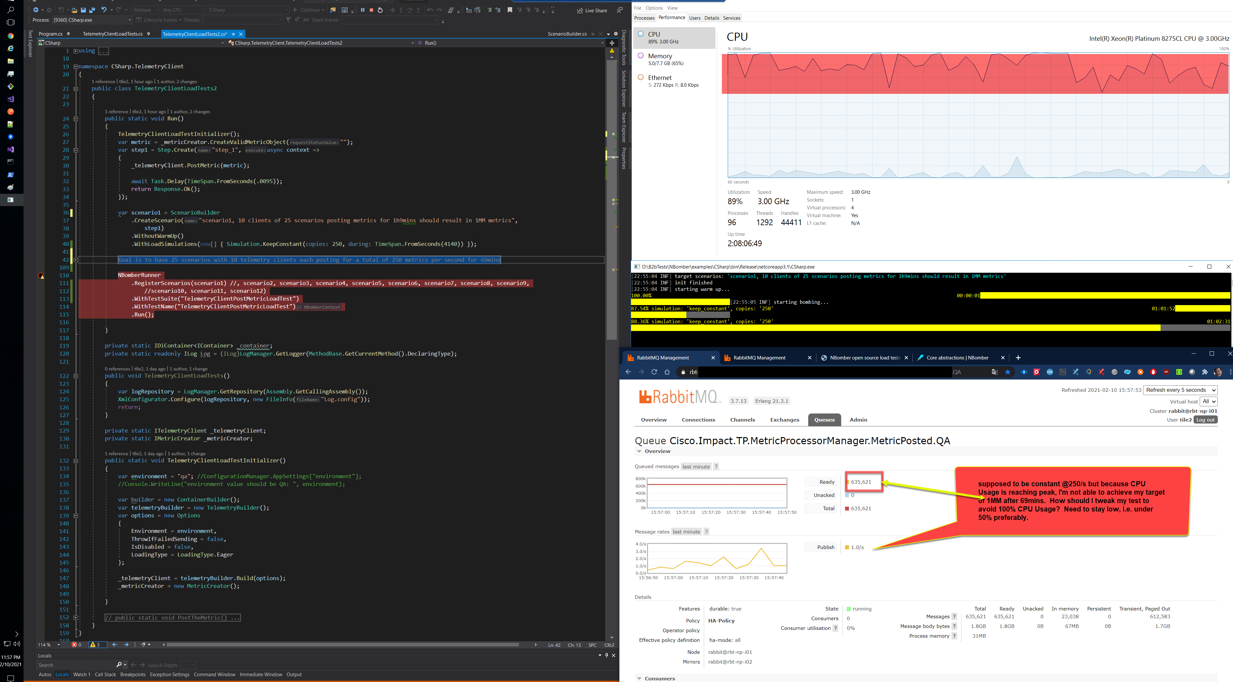Start a Live Share session in Visual Studio
This screenshot has width=1233, height=682.
coord(592,10)
